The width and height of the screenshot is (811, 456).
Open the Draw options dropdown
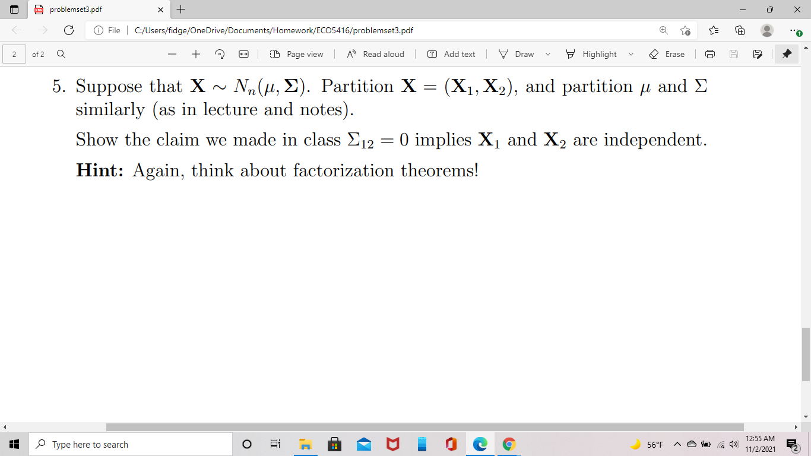(x=547, y=54)
